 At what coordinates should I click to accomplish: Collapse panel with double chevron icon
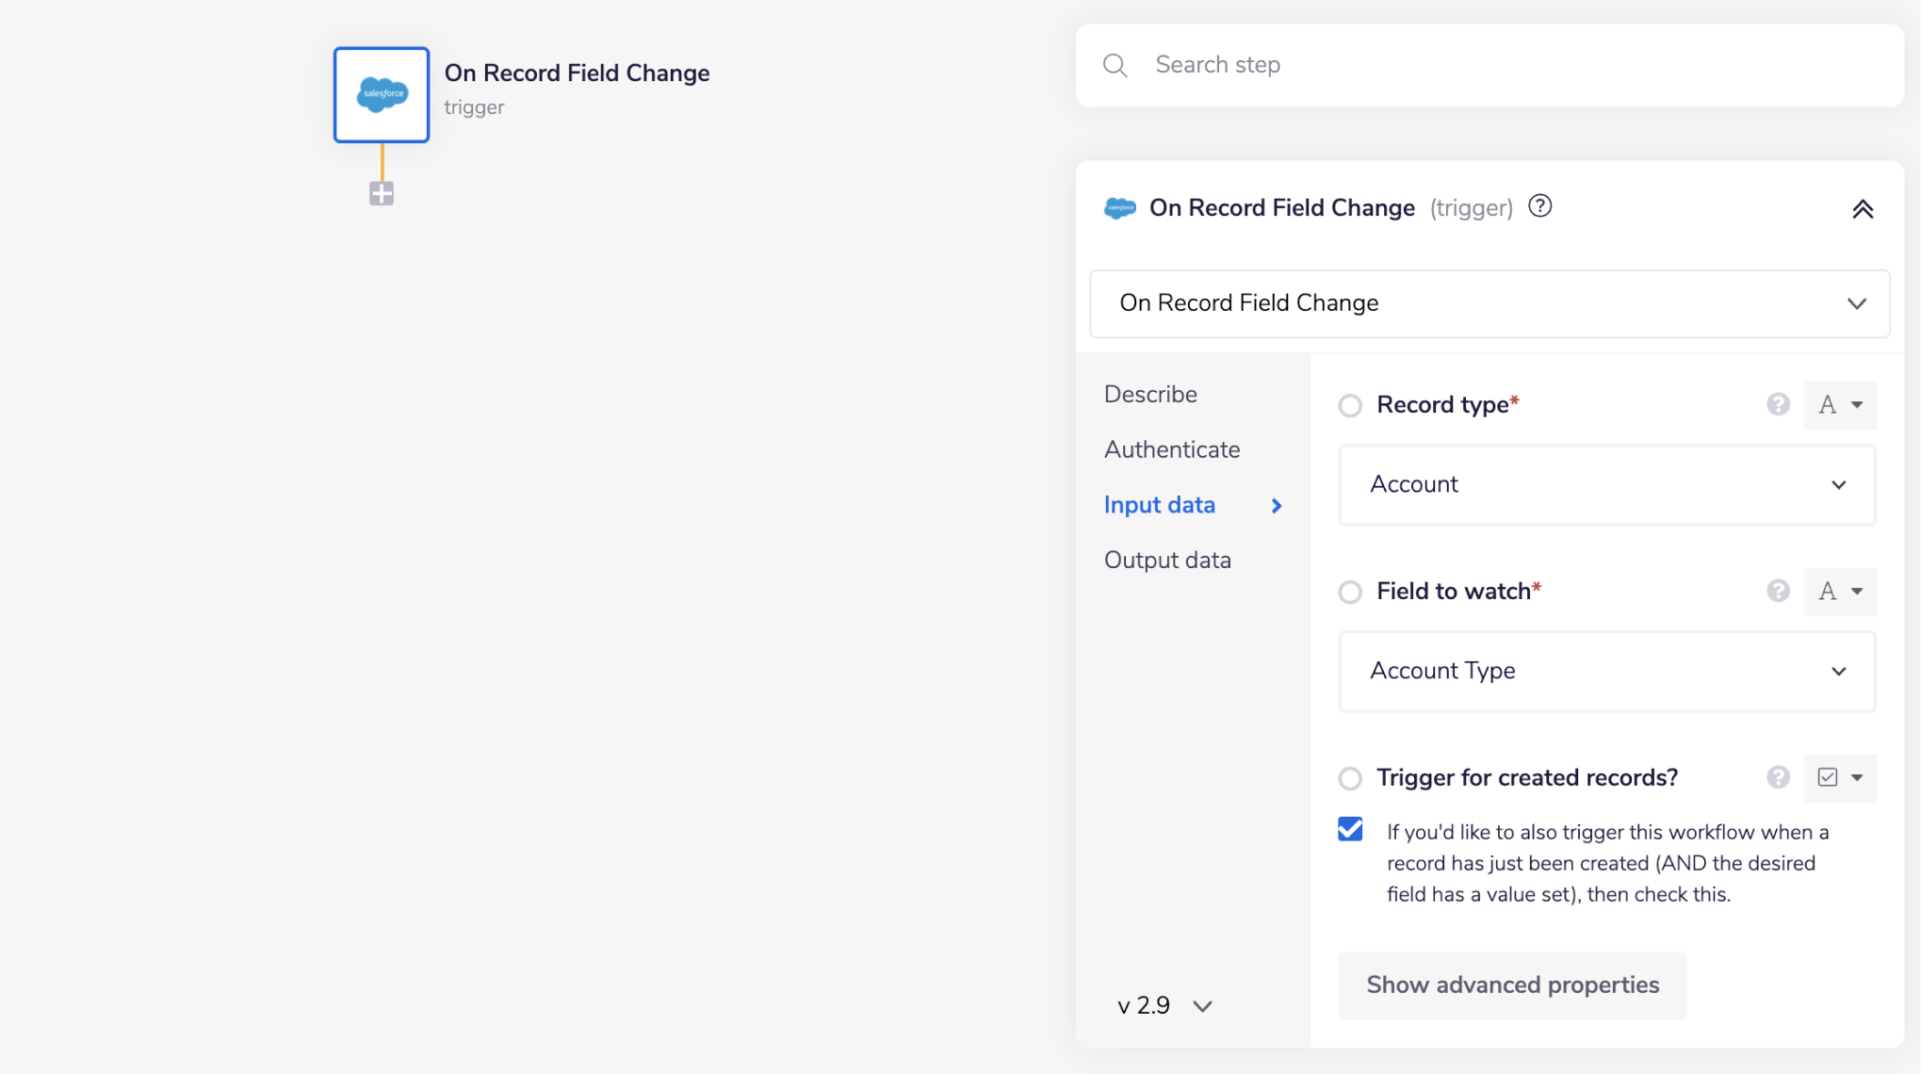coord(1862,209)
